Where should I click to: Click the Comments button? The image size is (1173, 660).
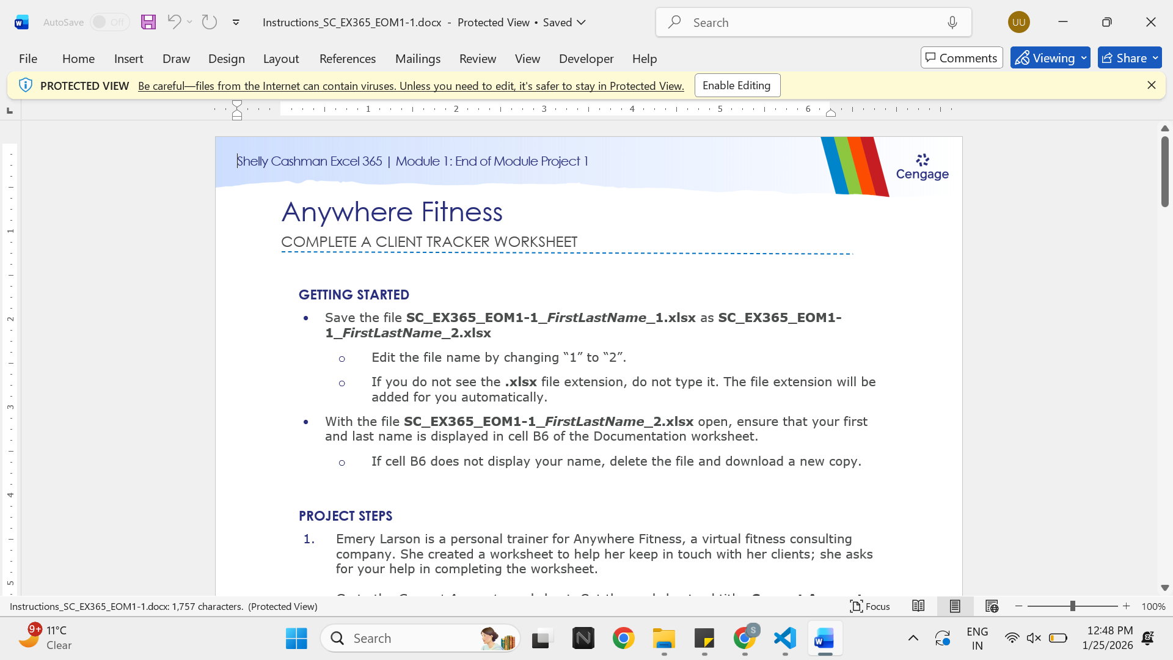coord(962,58)
